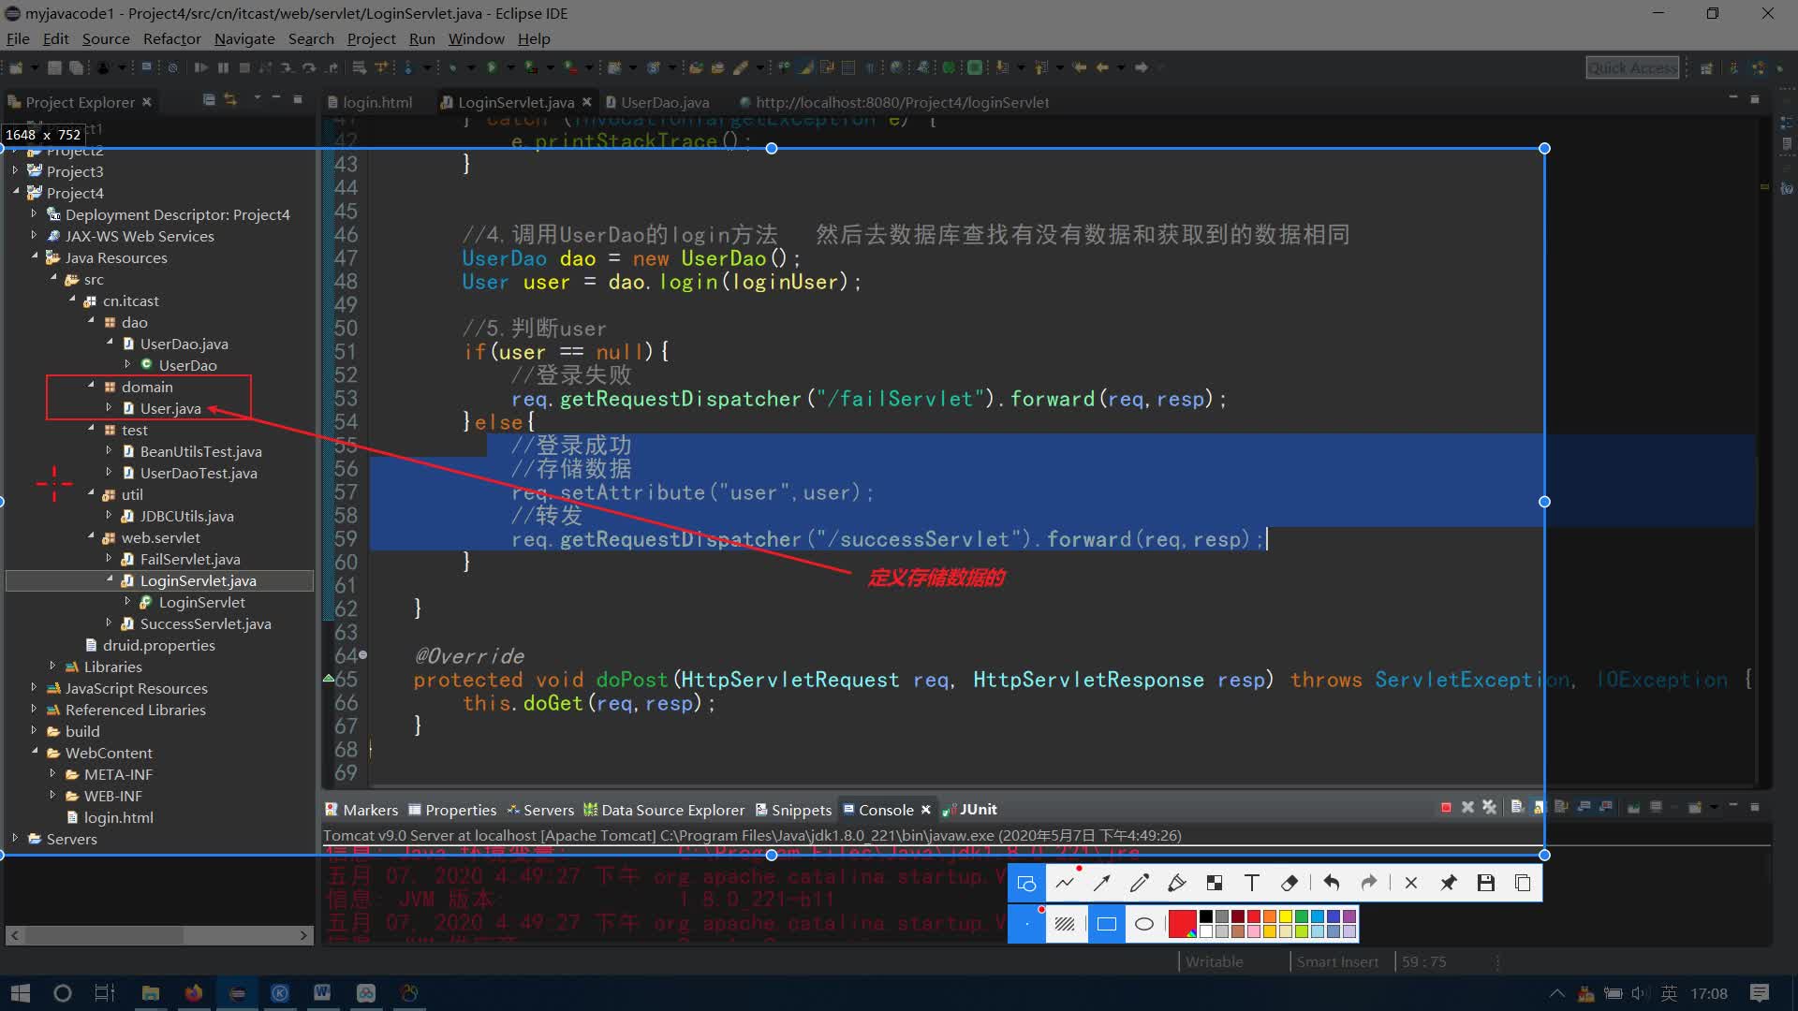Expand Deployment Descriptor: Project4
The width and height of the screenshot is (1798, 1011).
tap(34, 213)
